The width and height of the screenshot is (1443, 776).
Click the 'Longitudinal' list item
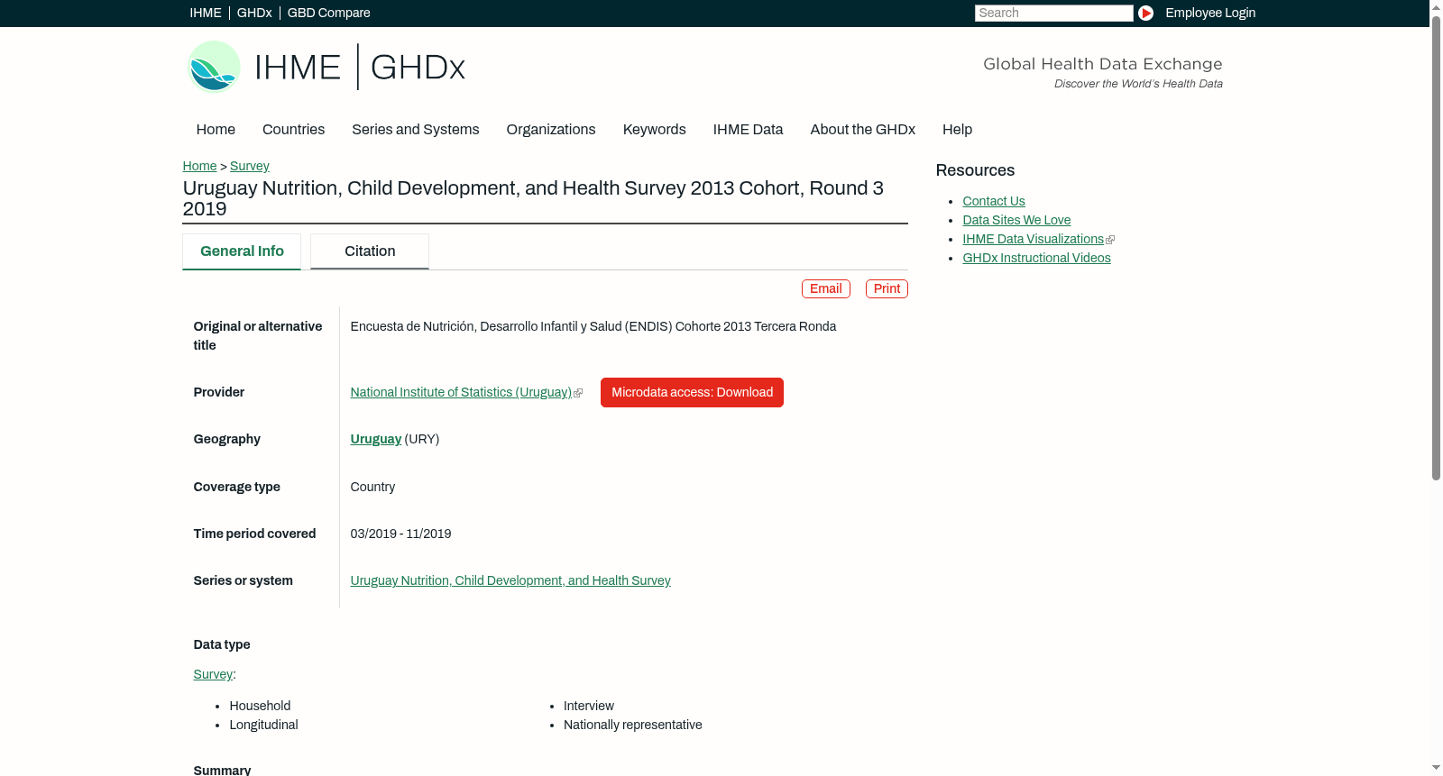pos(263,725)
